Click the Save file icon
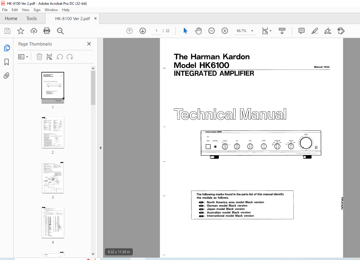Screen dimensions: 360x260 tap(7, 31)
